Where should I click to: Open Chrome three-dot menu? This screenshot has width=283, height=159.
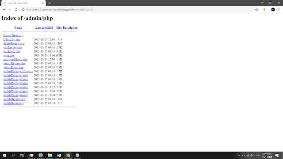pos(279,10)
